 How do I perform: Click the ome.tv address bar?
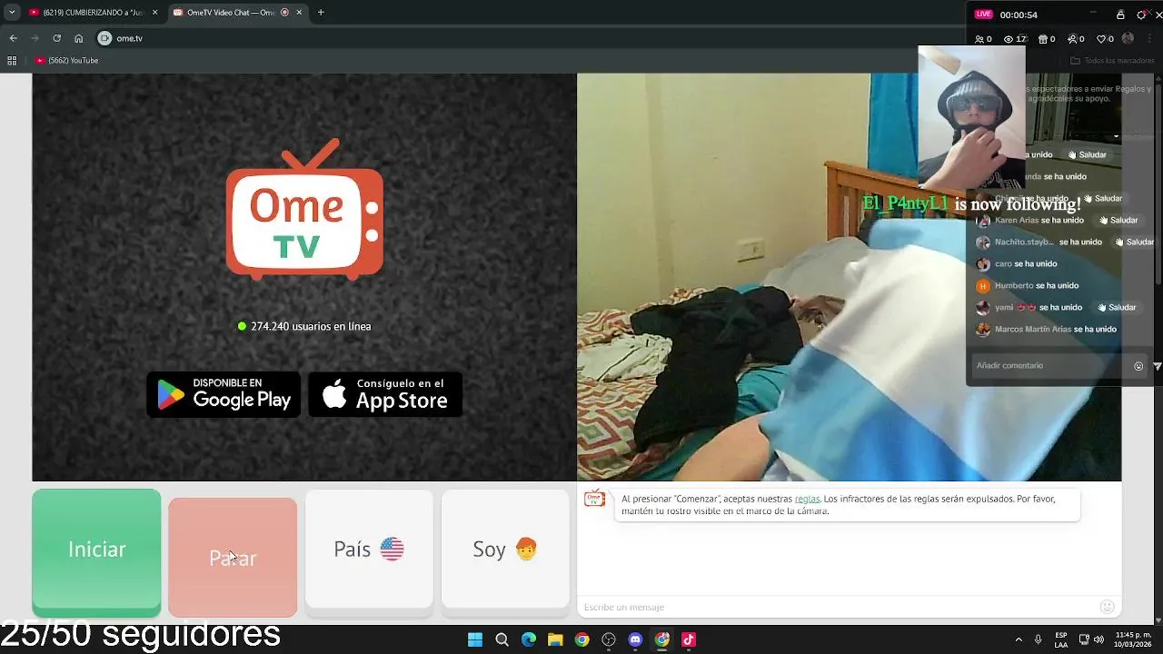point(527,38)
